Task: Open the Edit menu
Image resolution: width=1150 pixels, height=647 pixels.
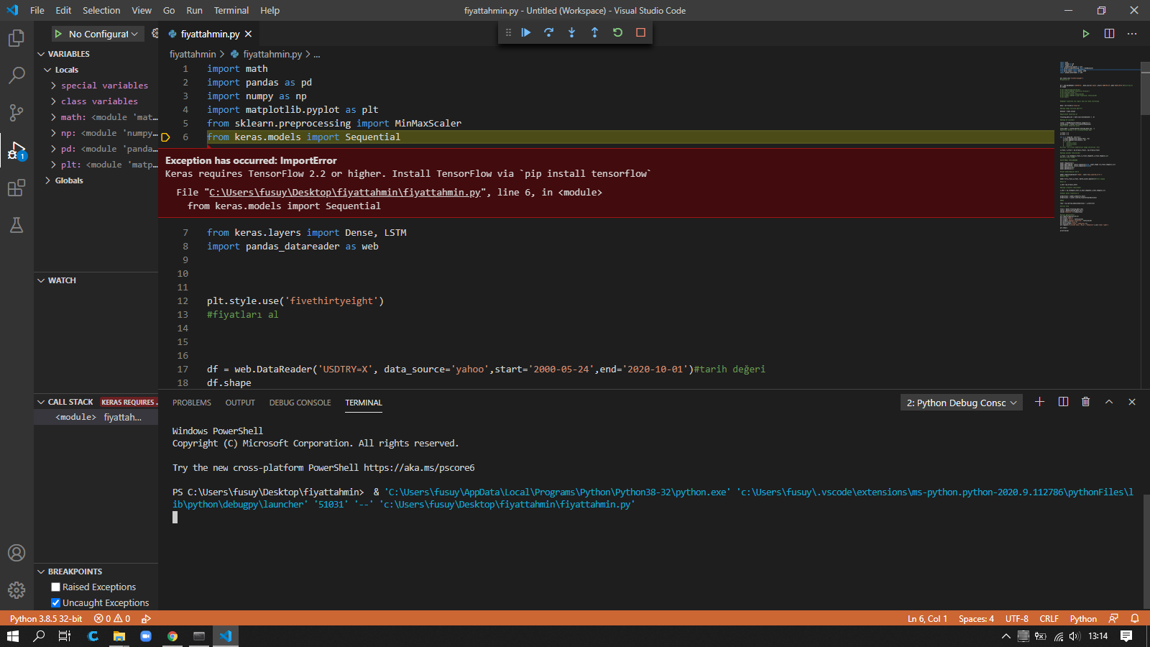Action: 63,10
